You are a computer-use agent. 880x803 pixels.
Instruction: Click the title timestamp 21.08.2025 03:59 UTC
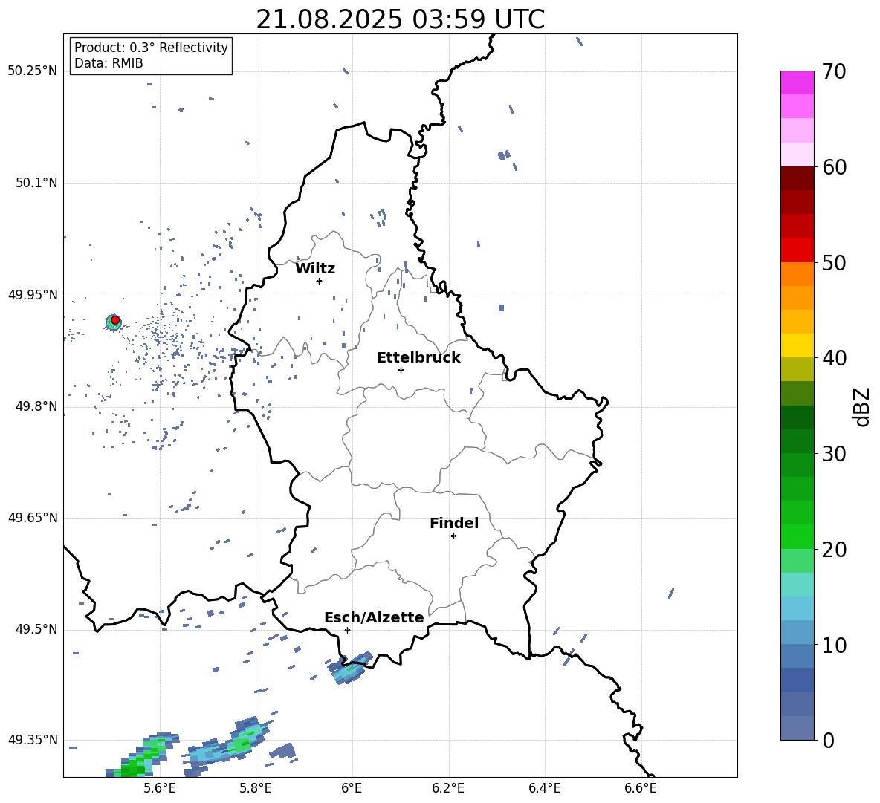point(400,19)
